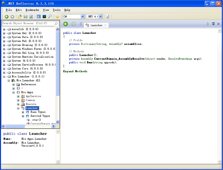
Task: Click the black analyzer icon in toolbar
Action: (44, 17)
